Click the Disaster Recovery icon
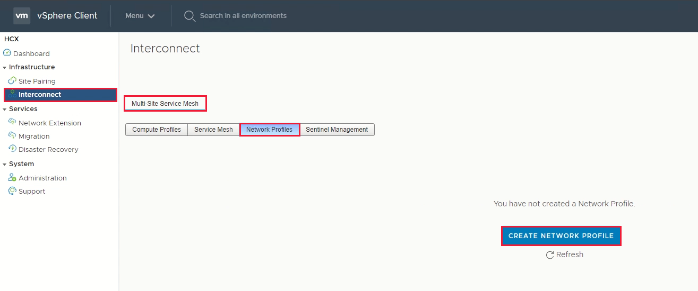Viewport: 698px width, 291px height. pyautogui.click(x=12, y=149)
